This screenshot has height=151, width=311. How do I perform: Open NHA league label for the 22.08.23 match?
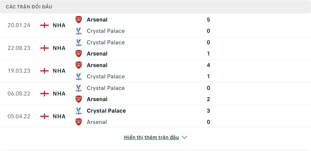pos(59,48)
